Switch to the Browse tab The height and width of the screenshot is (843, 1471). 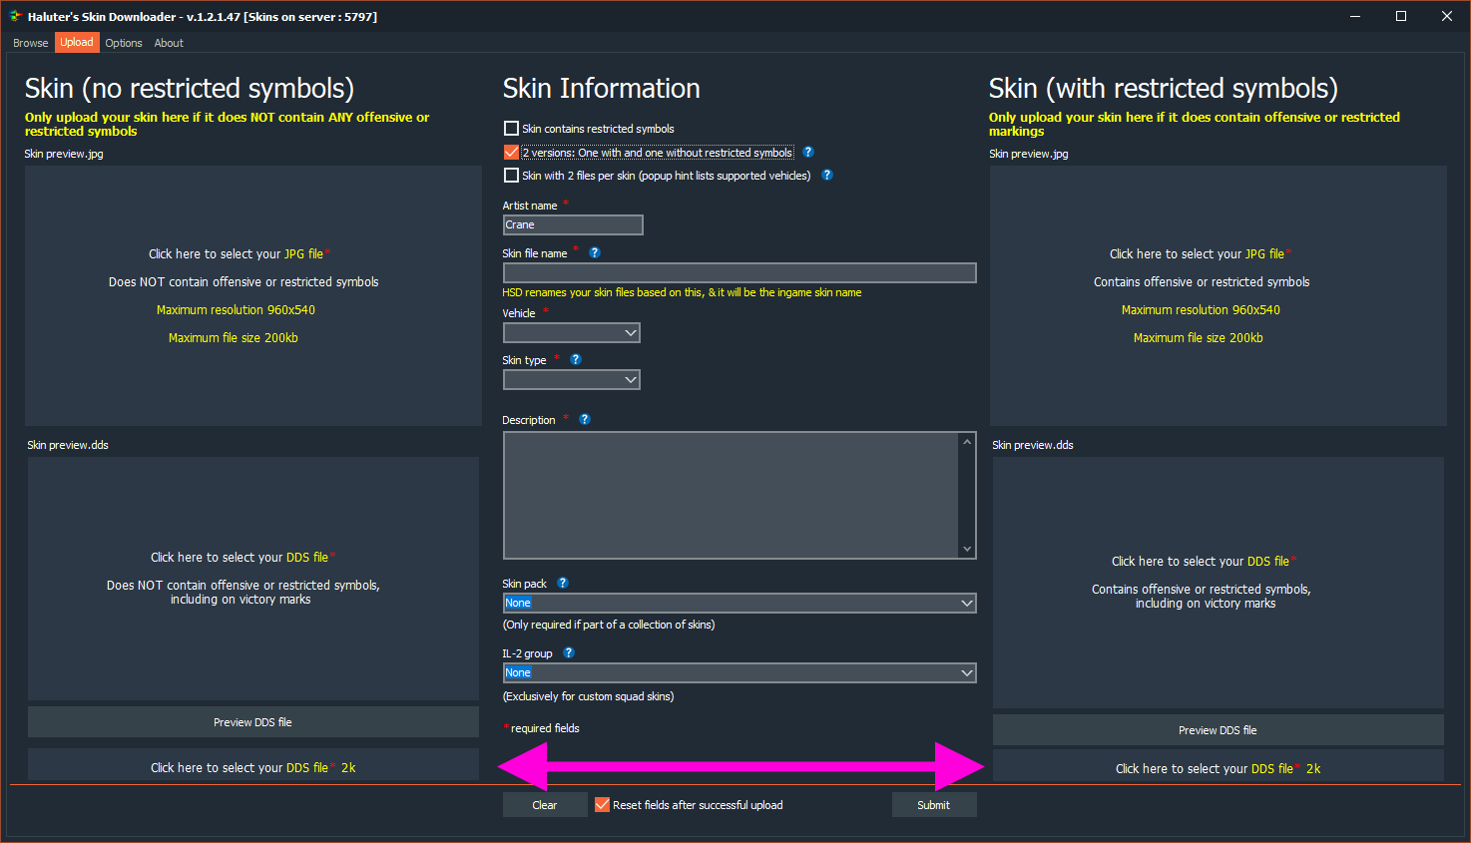point(30,43)
